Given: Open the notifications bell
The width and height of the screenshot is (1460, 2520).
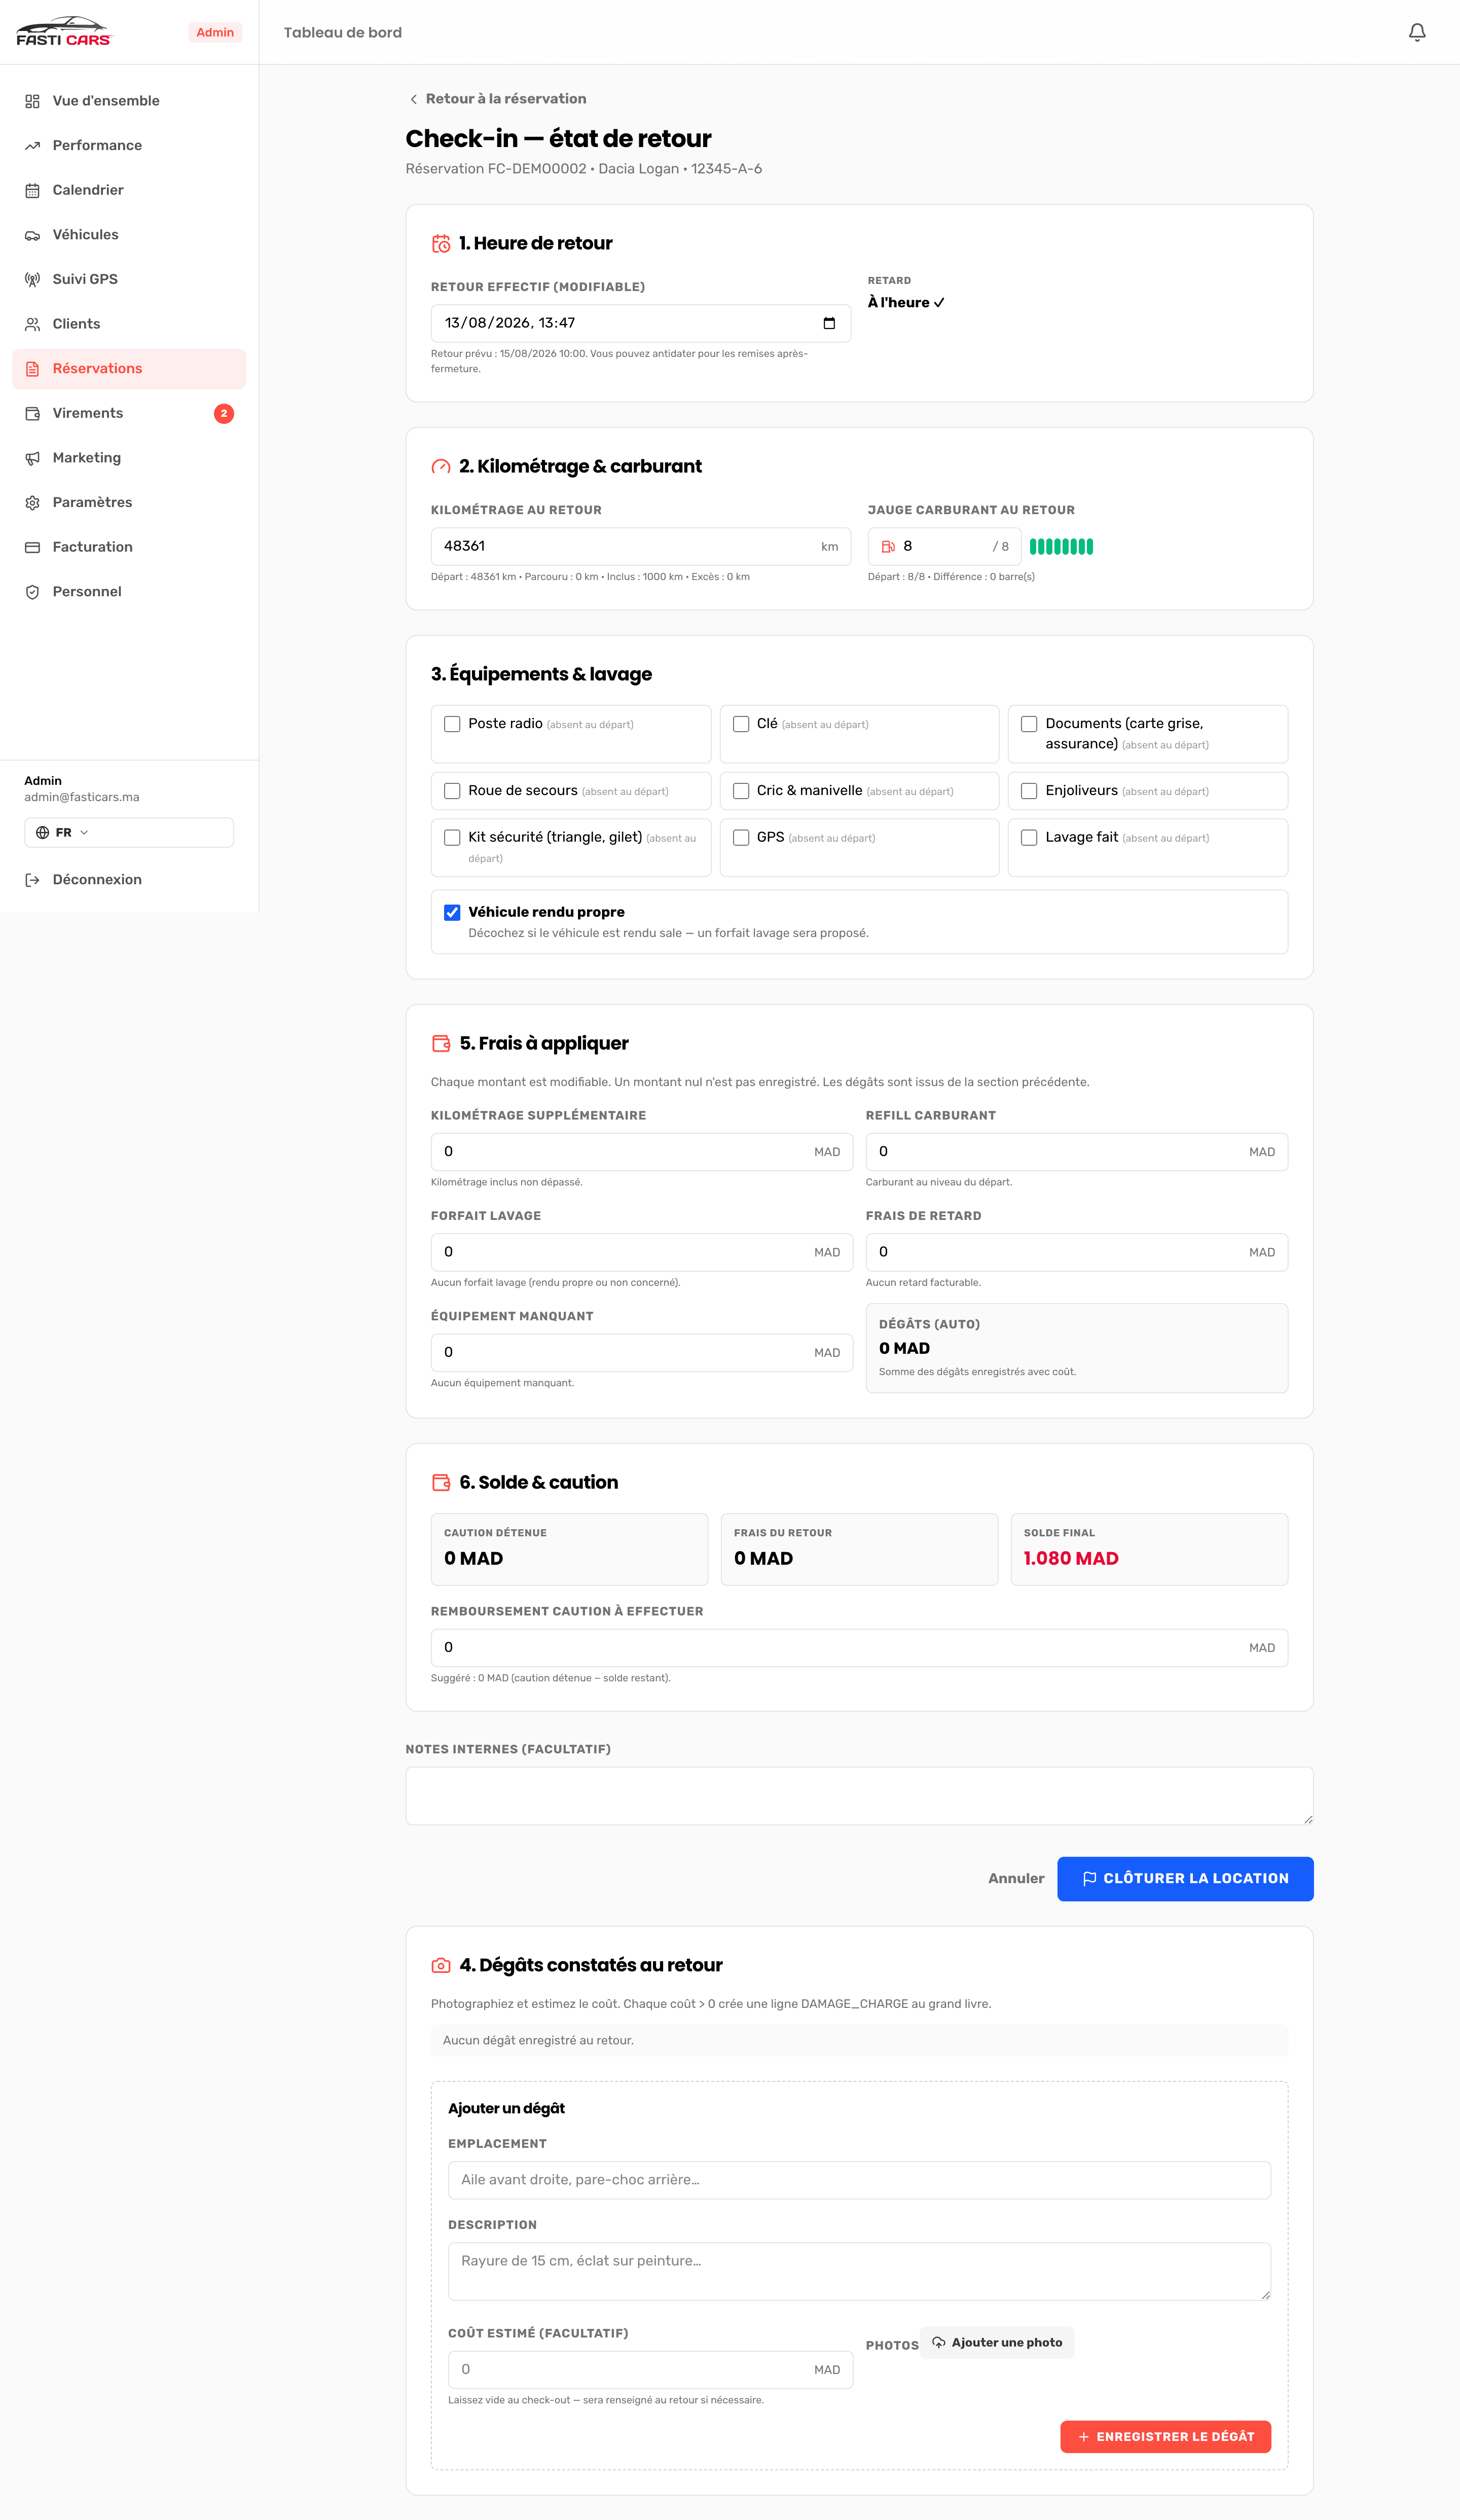Looking at the screenshot, I should pos(1416,32).
